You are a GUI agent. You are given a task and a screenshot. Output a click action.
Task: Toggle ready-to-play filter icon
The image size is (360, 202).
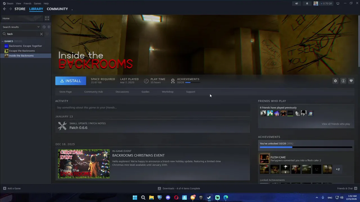[49, 27]
